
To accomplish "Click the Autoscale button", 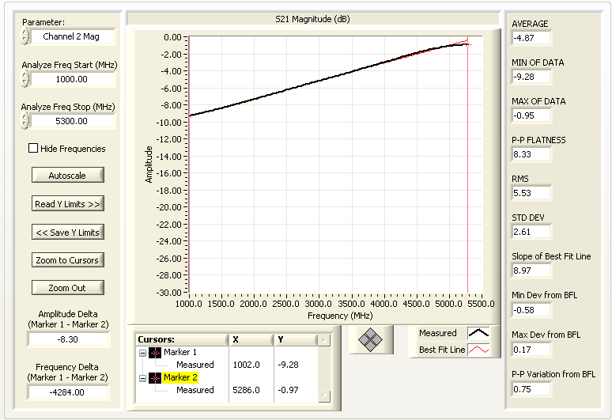I will pyautogui.click(x=67, y=176).
